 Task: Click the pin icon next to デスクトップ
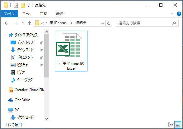[x=41, y=42]
